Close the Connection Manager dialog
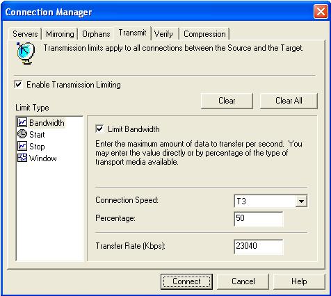Viewport: 331px width, 296px height. tap(321, 11)
